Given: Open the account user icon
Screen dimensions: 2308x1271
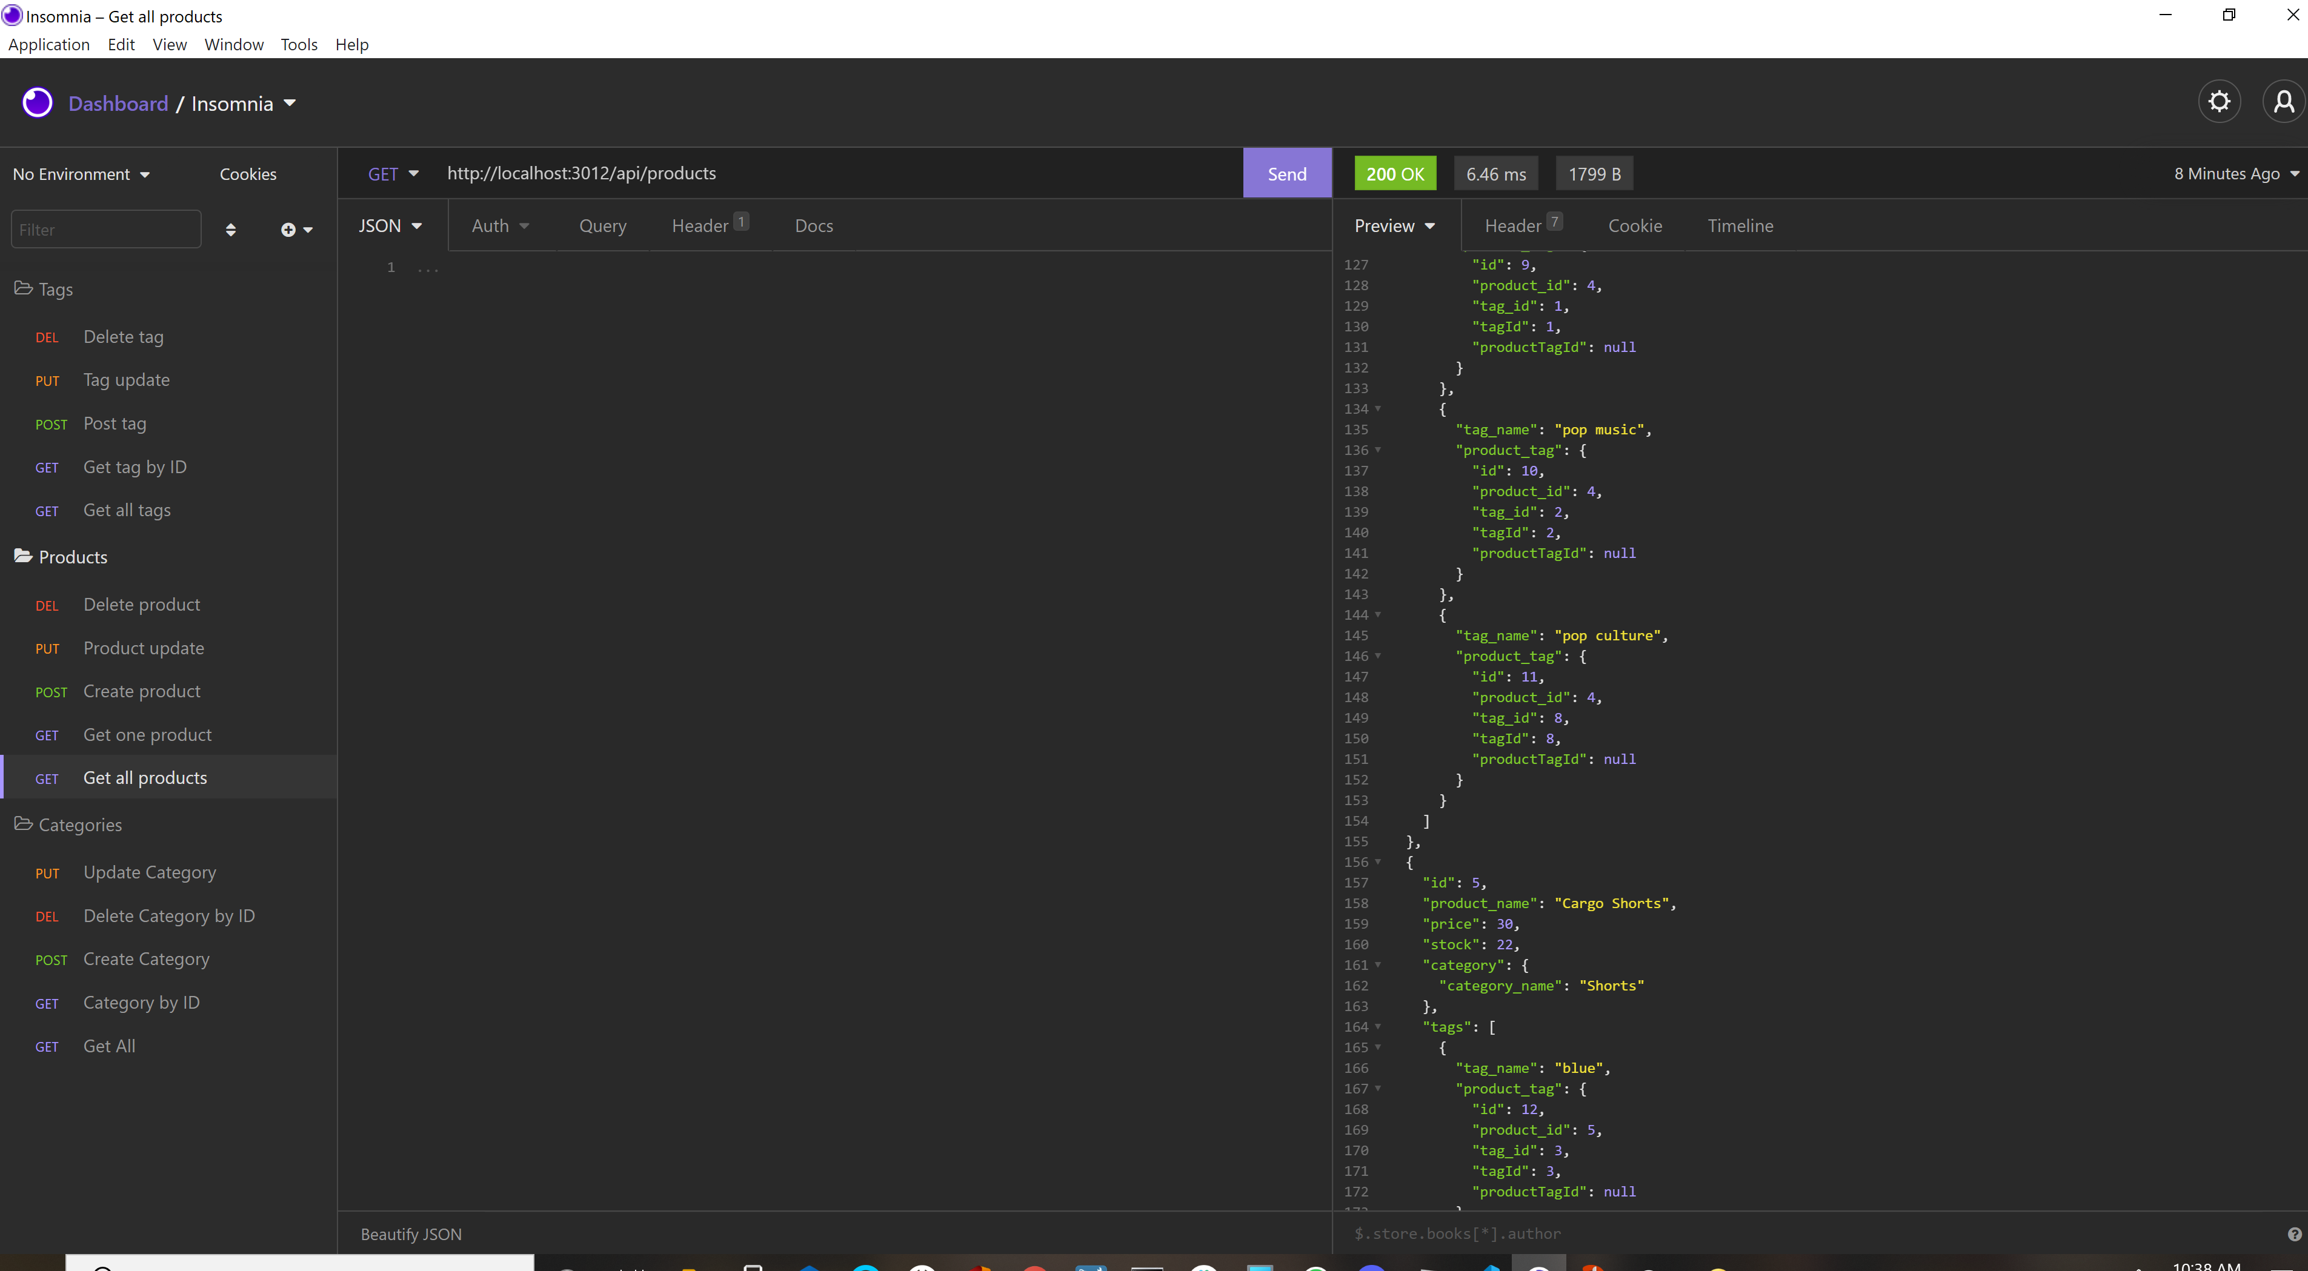Looking at the screenshot, I should (2284, 102).
